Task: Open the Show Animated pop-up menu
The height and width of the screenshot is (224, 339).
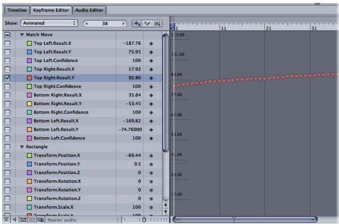Action: click(49, 23)
